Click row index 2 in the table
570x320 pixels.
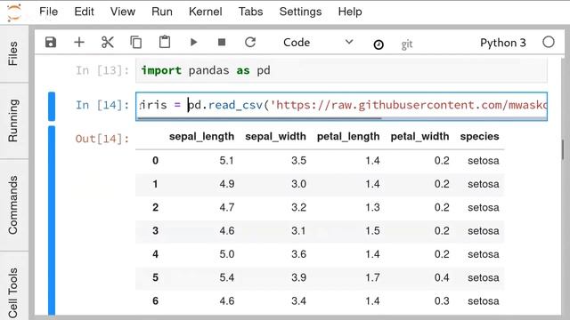[155, 207]
